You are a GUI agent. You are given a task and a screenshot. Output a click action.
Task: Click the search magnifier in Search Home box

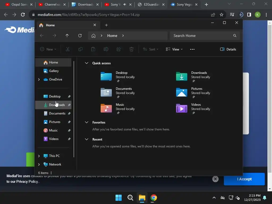pos(235,36)
